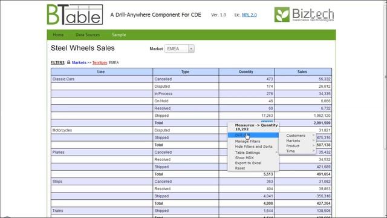Click the Sales column header
Image resolution: width=387 pixels, height=218 pixels.
coord(303,71)
